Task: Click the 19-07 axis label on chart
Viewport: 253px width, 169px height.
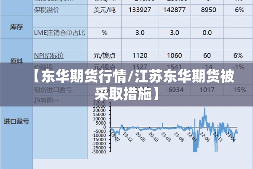Action: [x=115, y=137]
